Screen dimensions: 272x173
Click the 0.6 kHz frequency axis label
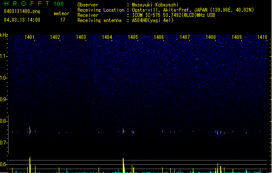(x=3, y=164)
